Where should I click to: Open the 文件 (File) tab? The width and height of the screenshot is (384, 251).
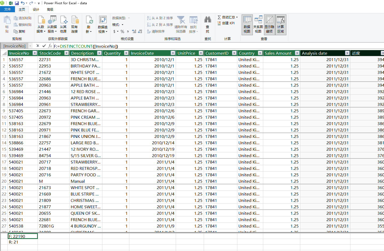click(x=7, y=9)
